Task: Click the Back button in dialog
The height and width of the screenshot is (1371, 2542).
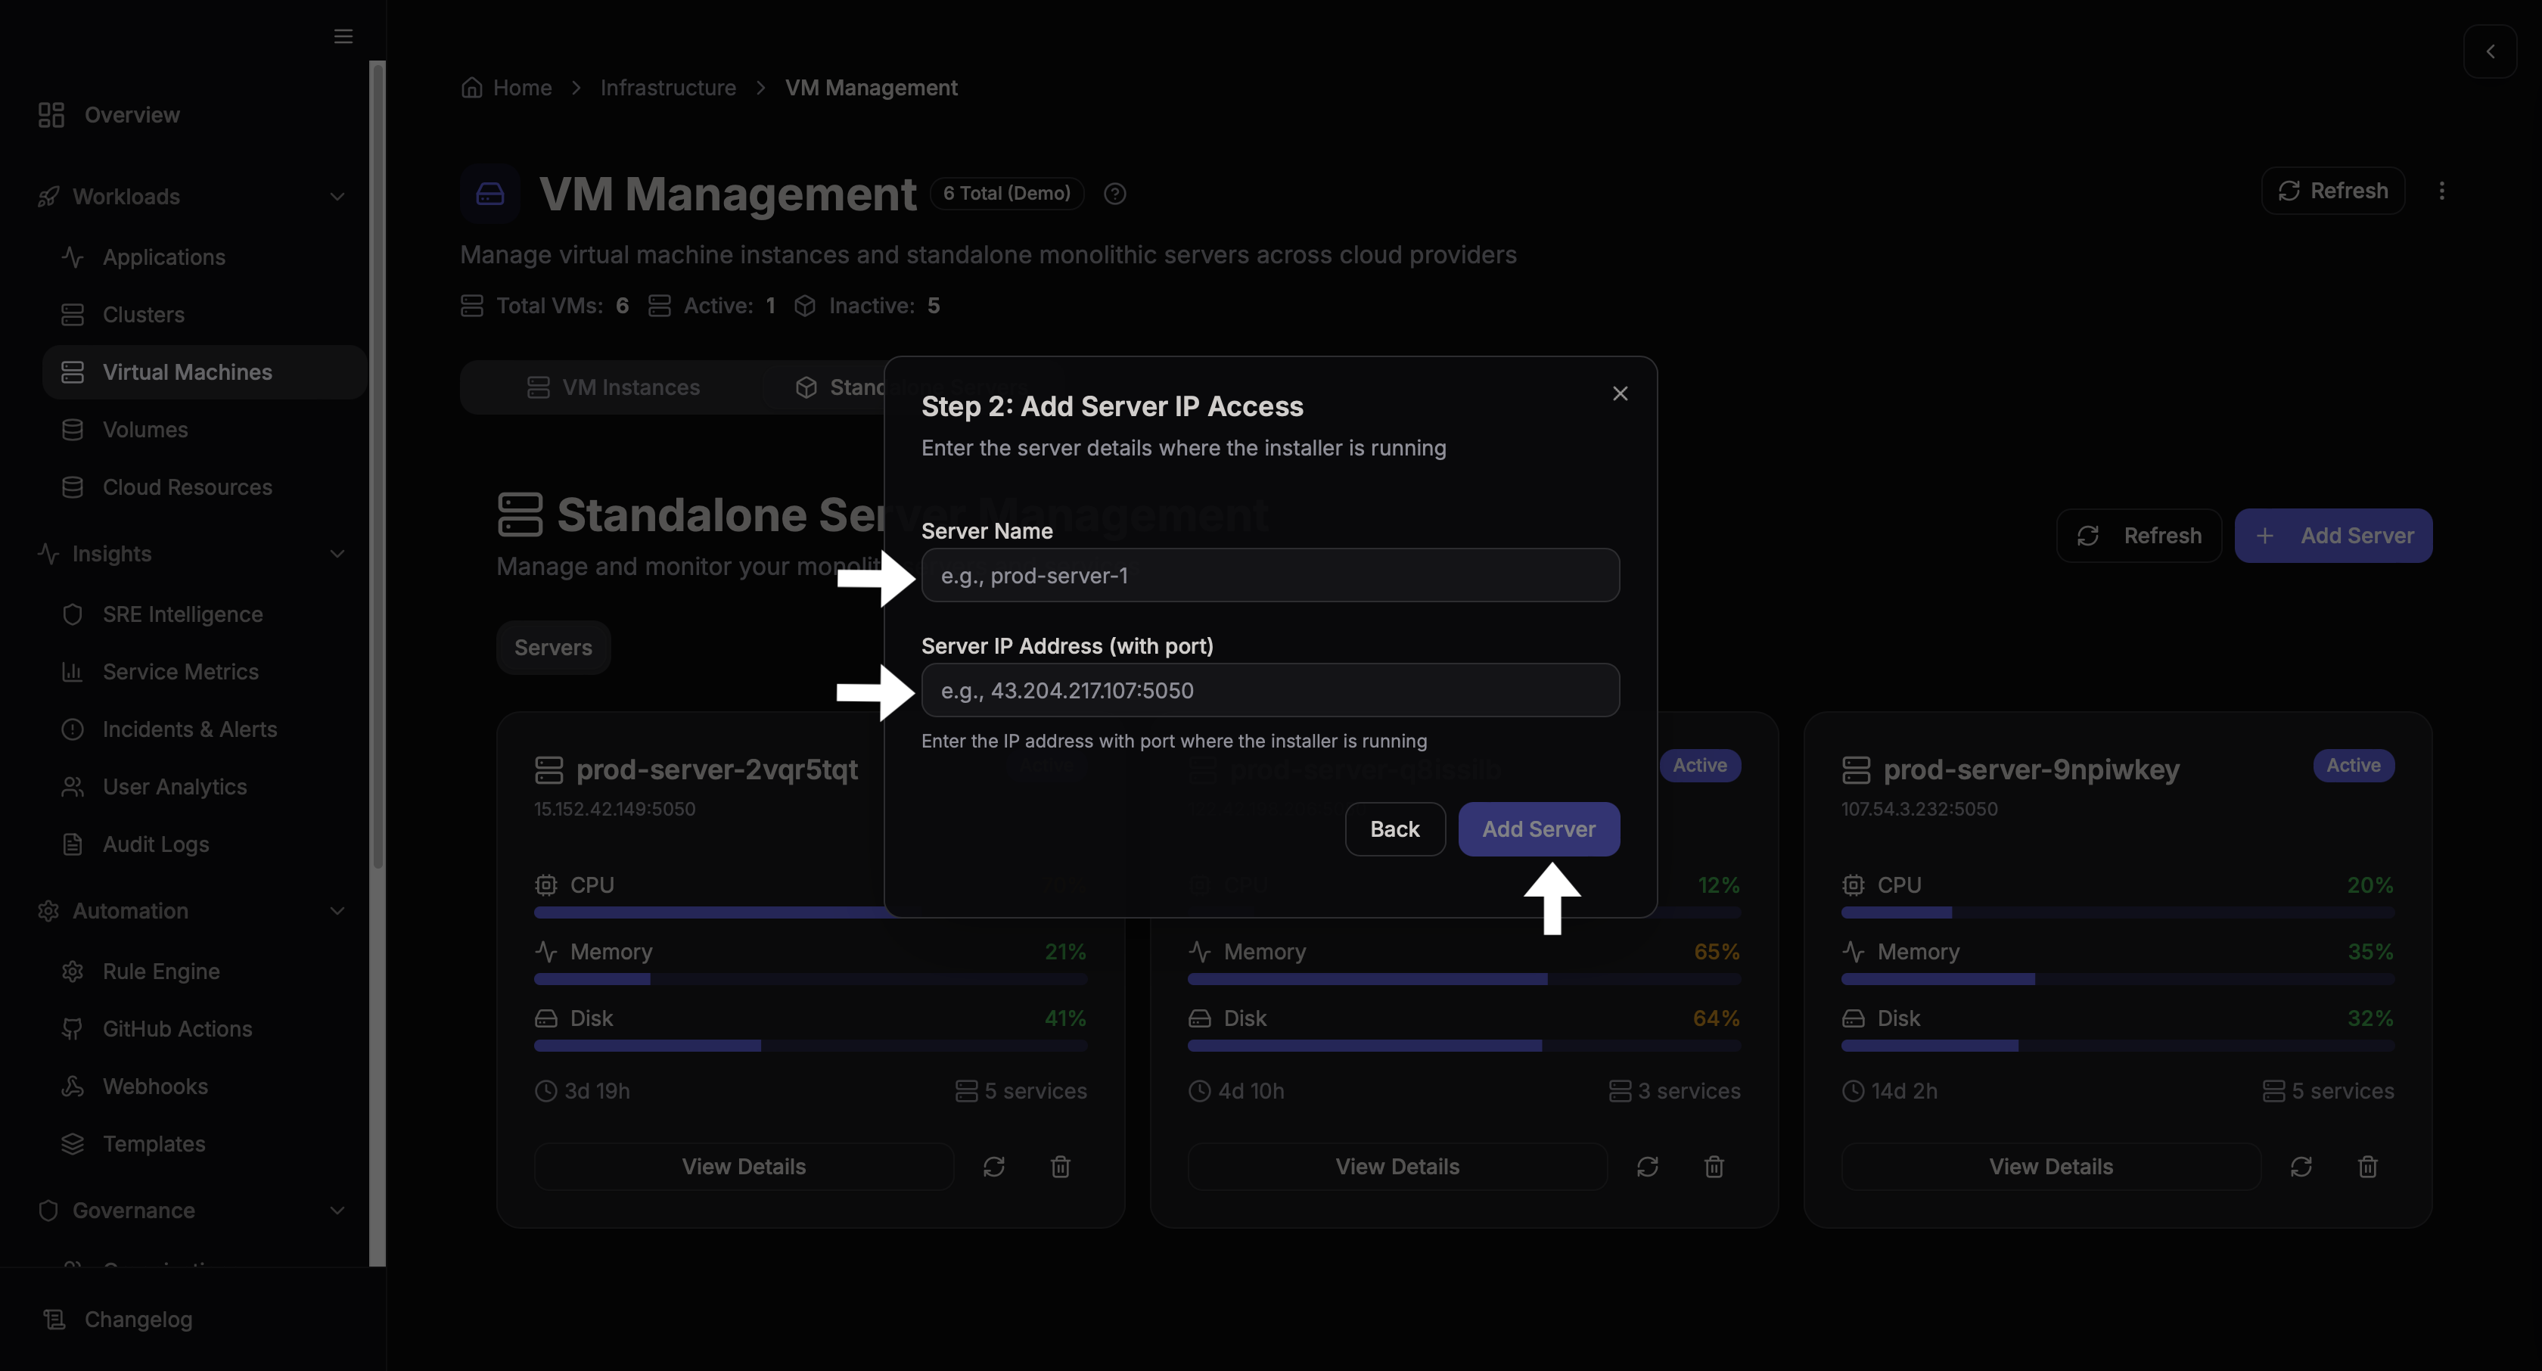Action: 1394,829
